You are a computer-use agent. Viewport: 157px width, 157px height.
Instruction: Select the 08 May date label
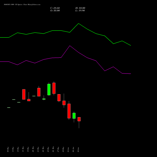[8, 149]
